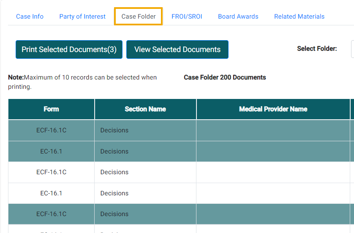The height and width of the screenshot is (233, 354).
Task: Select first row ECF-16.1C form cell
Action: (x=51, y=130)
